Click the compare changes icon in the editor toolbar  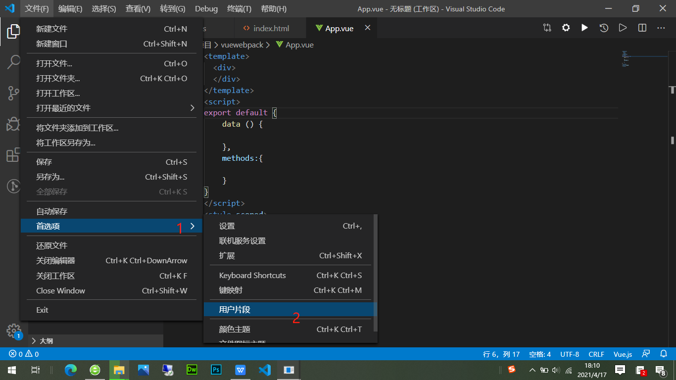pos(547,28)
